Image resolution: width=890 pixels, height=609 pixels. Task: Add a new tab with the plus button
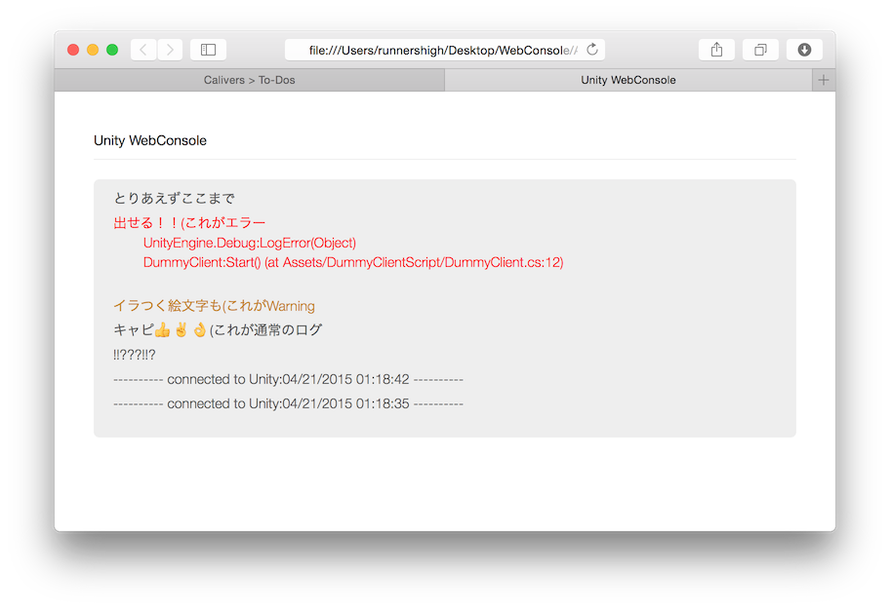[824, 80]
